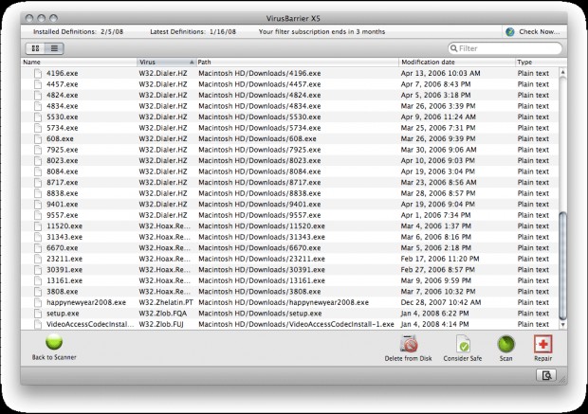Screen dimensions: 588x414
Task: Click filter subscription ends in 3 months text
Action: coord(322,32)
